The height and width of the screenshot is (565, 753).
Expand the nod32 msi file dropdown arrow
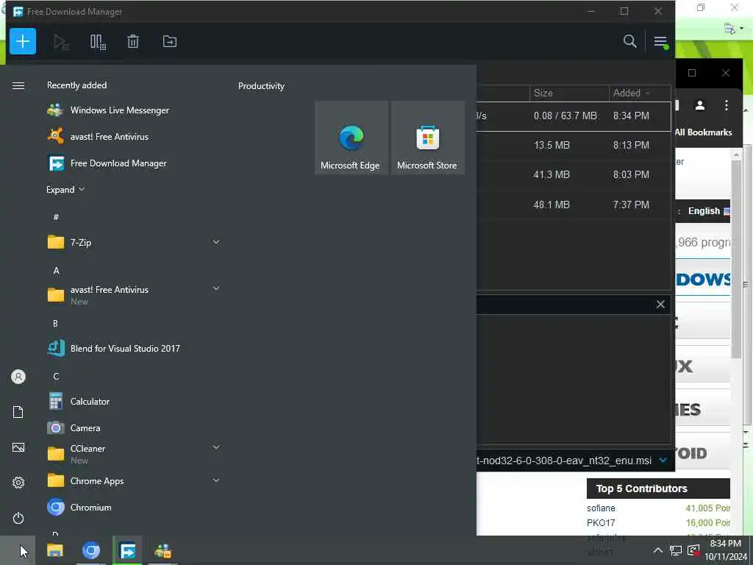pos(663,461)
